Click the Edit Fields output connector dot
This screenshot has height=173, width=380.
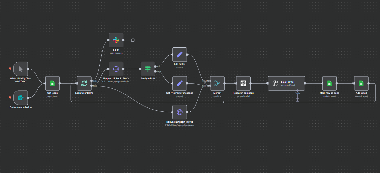[187, 55]
